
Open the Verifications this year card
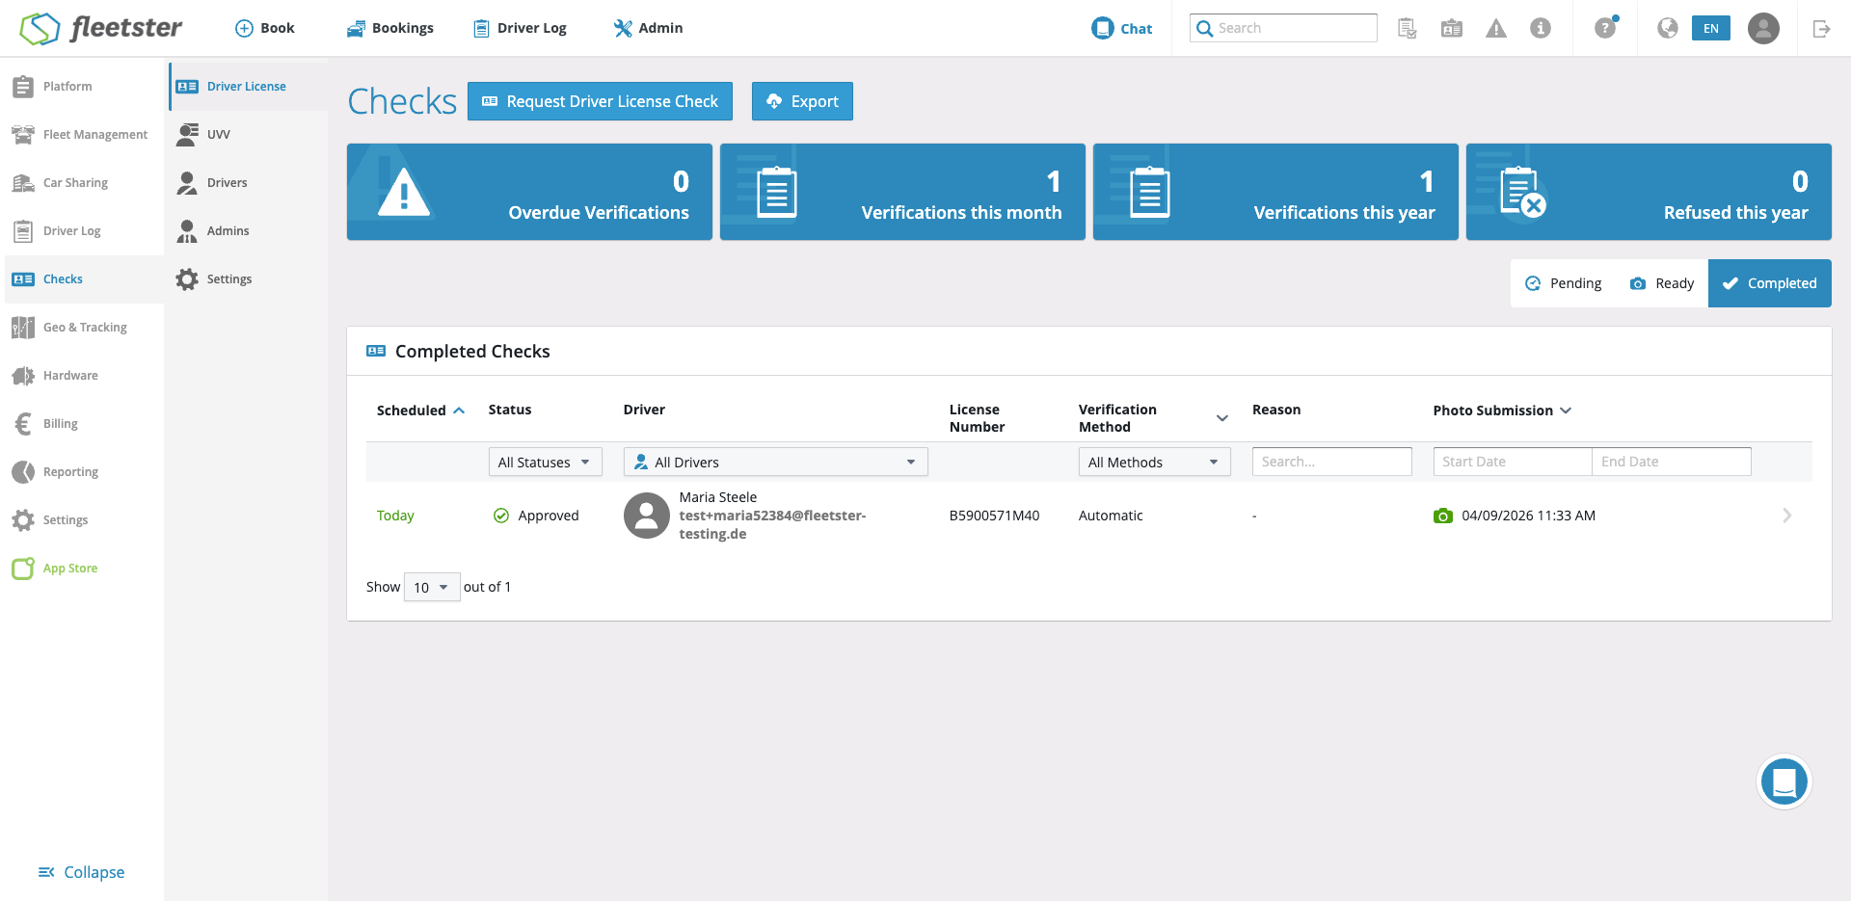pyautogui.click(x=1275, y=192)
